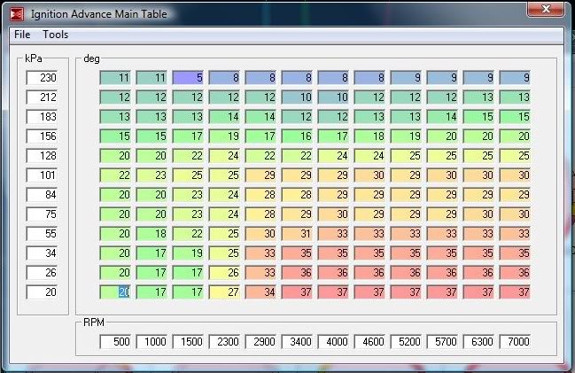575x373 pixels.
Task: Select the 55 kPa axis field
Action: [x=42, y=233]
